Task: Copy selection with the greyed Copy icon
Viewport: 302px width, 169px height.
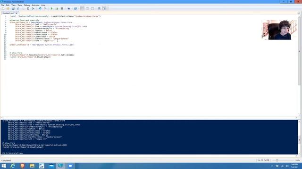Action: (x=23, y=8)
